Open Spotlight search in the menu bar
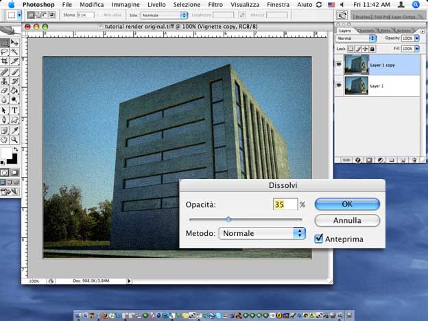The image size is (428, 321). pos(416,4)
